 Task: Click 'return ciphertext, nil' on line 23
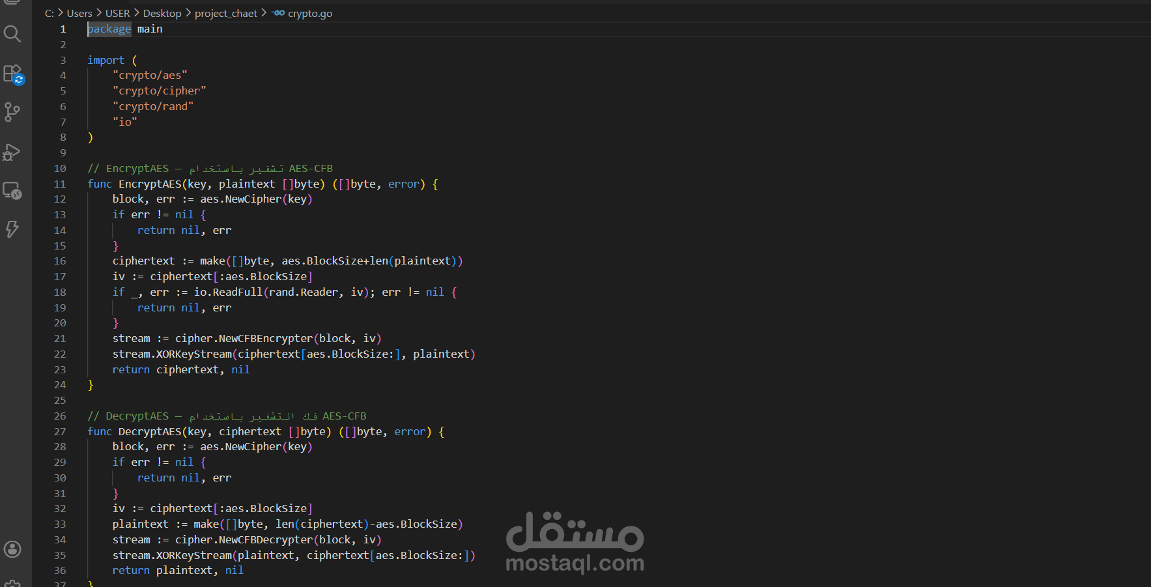pos(181,369)
